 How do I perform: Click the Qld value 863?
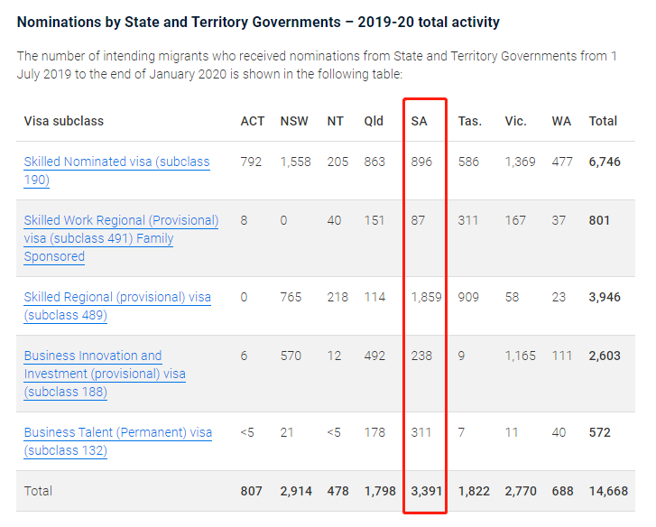point(374,162)
